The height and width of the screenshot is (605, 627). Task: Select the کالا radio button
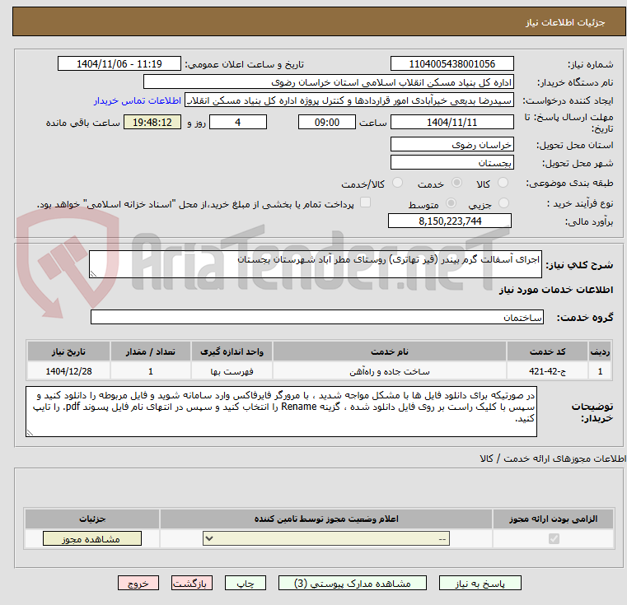503,183
